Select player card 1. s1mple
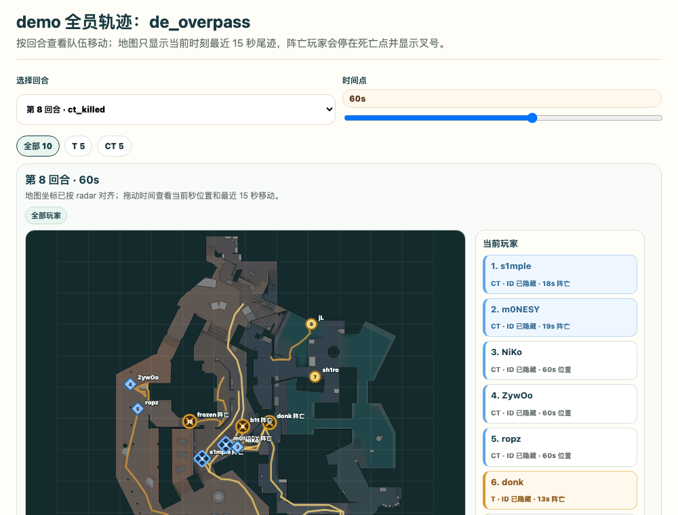The width and height of the screenshot is (678, 515). click(x=560, y=274)
